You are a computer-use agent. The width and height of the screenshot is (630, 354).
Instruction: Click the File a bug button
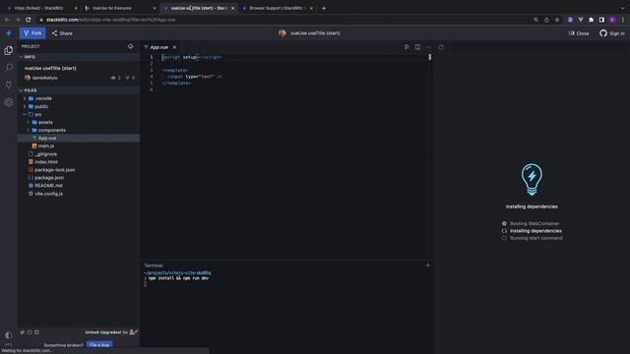coord(99,345)
